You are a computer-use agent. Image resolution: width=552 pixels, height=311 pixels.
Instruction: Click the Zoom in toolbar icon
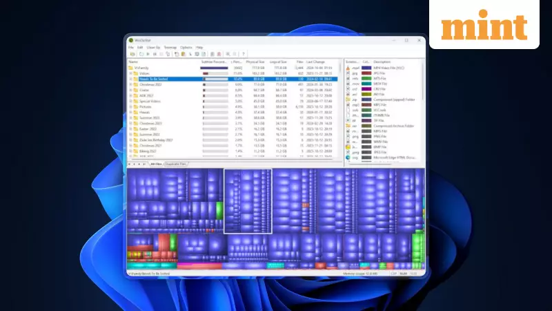tap(226, 54)
